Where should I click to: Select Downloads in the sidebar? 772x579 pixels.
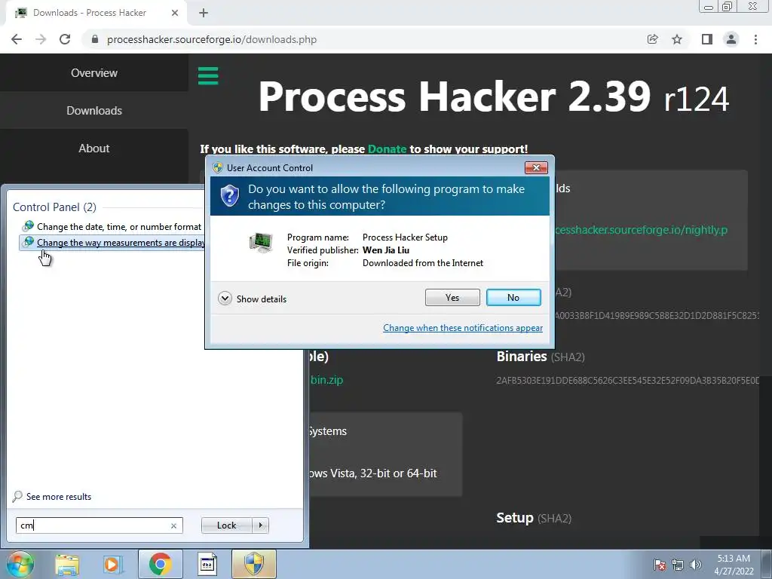click(x=94, y=110)
